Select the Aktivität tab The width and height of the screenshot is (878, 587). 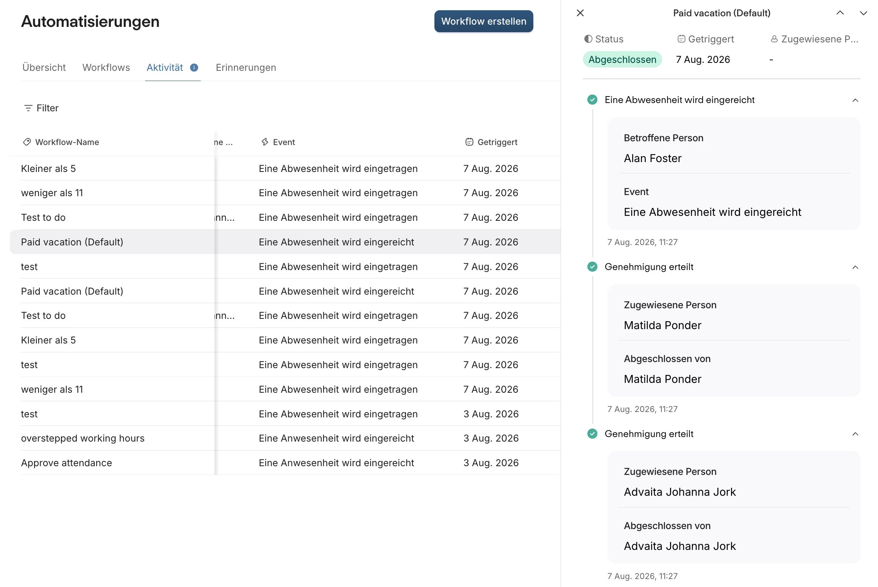[x=165, y=67]
